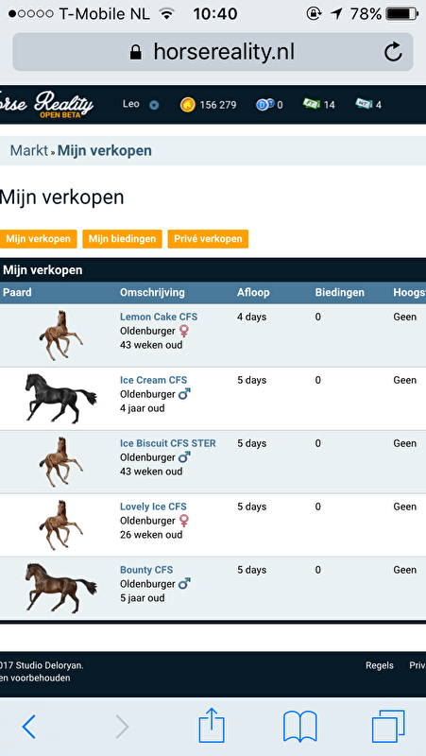The width and height of the screenshot is (426, 756).
Task: Click '4 jaar oud' under Ice Cream CFS
Action: (x=143, y=408)
